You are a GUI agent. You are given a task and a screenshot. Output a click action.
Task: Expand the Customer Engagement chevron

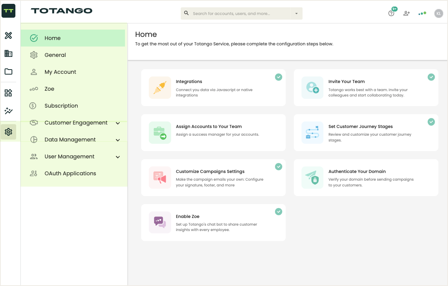[x=118, y=123]
